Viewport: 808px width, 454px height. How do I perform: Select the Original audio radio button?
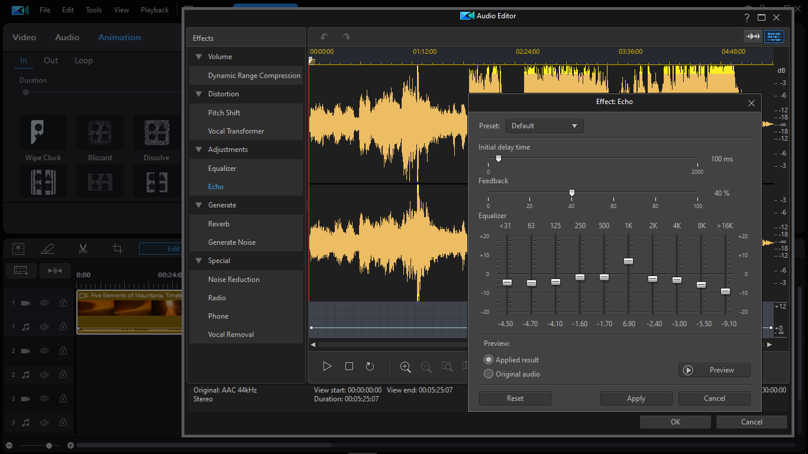[x=489, y=374]
